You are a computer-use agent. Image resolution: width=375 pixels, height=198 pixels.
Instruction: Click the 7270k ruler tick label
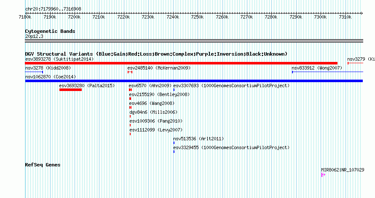pos(246,17)
